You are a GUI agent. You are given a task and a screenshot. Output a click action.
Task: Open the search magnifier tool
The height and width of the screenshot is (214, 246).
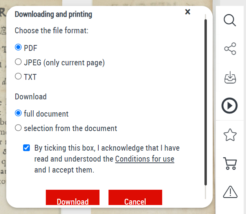(x=230, y=20)
